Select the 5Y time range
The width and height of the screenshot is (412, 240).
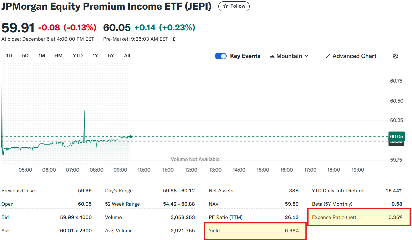point(111,56)
